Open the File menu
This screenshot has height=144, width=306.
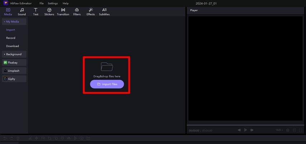coord(42,4)
